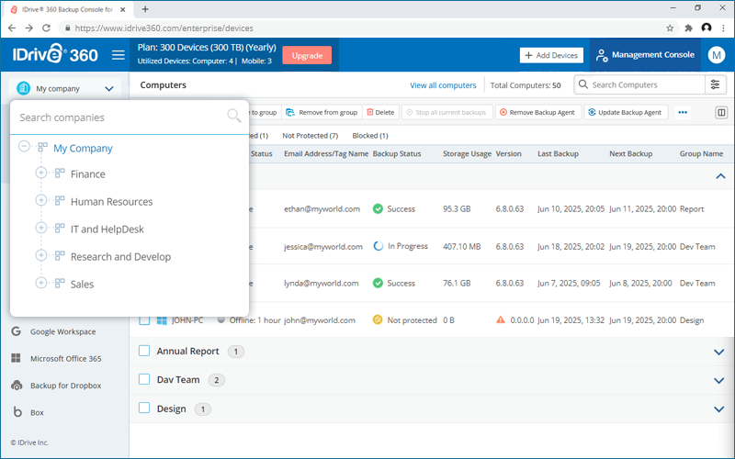Reload the page with the refresh icon
This screenshot has height=459, width=735.
pyautogui.click(x=46, y=28)
